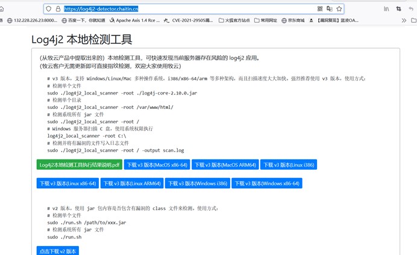Click the tracking protection shield icon
Image resolution: width=417 pixels, height=255 pixels.
pyautogui.click(x=48, y=9)
